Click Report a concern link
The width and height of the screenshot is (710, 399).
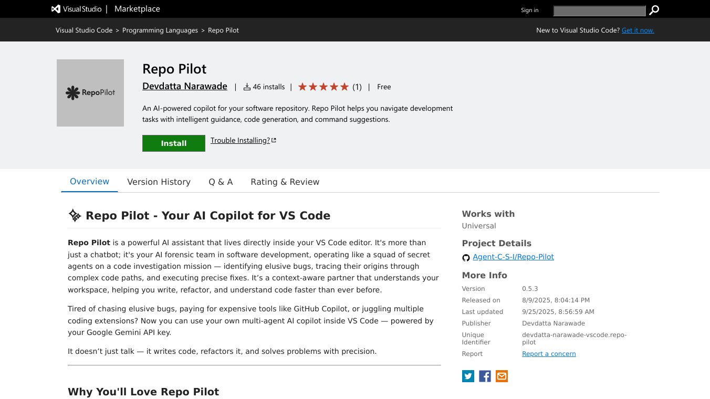pyautogui.click(x=549, y=354)
